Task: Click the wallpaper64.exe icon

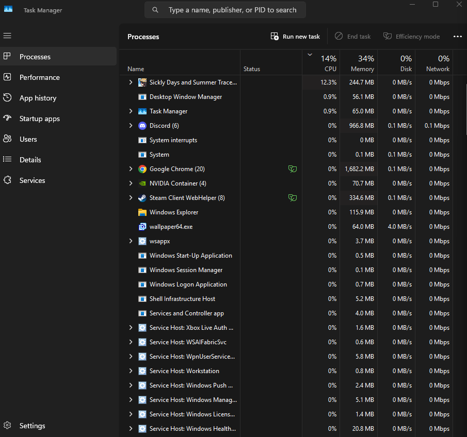Action: coord(142,227)
